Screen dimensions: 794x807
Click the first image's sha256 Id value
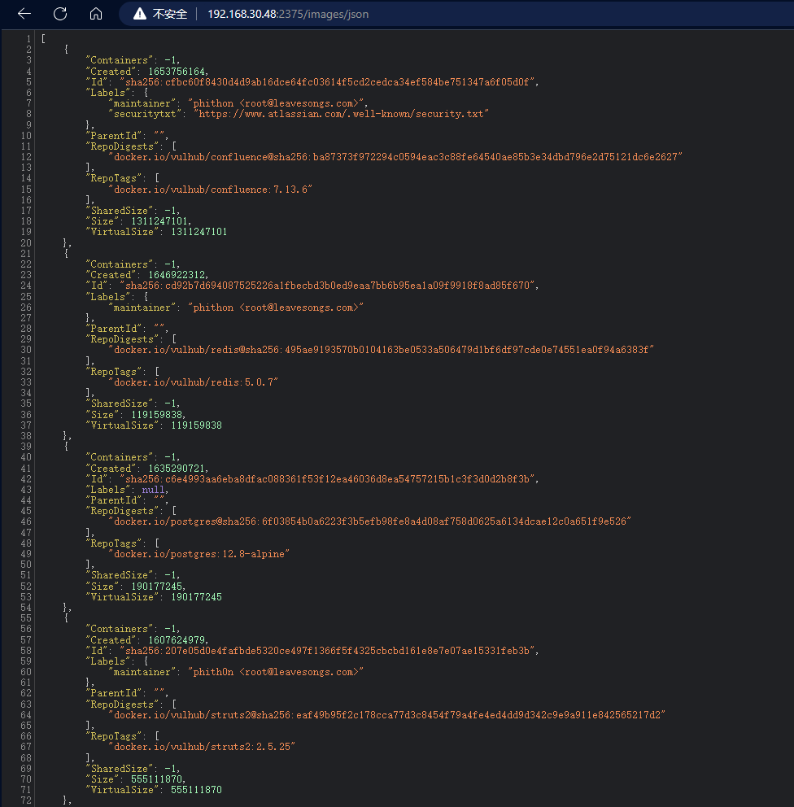[x=342, y=81]
